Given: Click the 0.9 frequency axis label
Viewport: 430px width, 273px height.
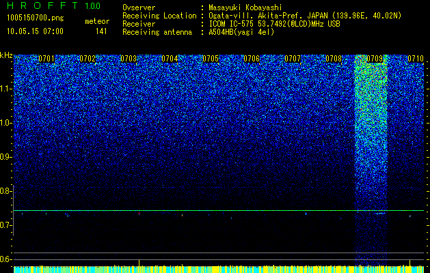Looking at the screenshot, I should coord(5,157).
